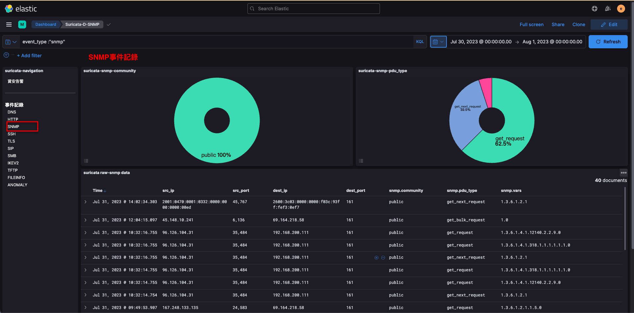Change end date Aug 1, 2023
Screen dimensions: 634x313
552,42
